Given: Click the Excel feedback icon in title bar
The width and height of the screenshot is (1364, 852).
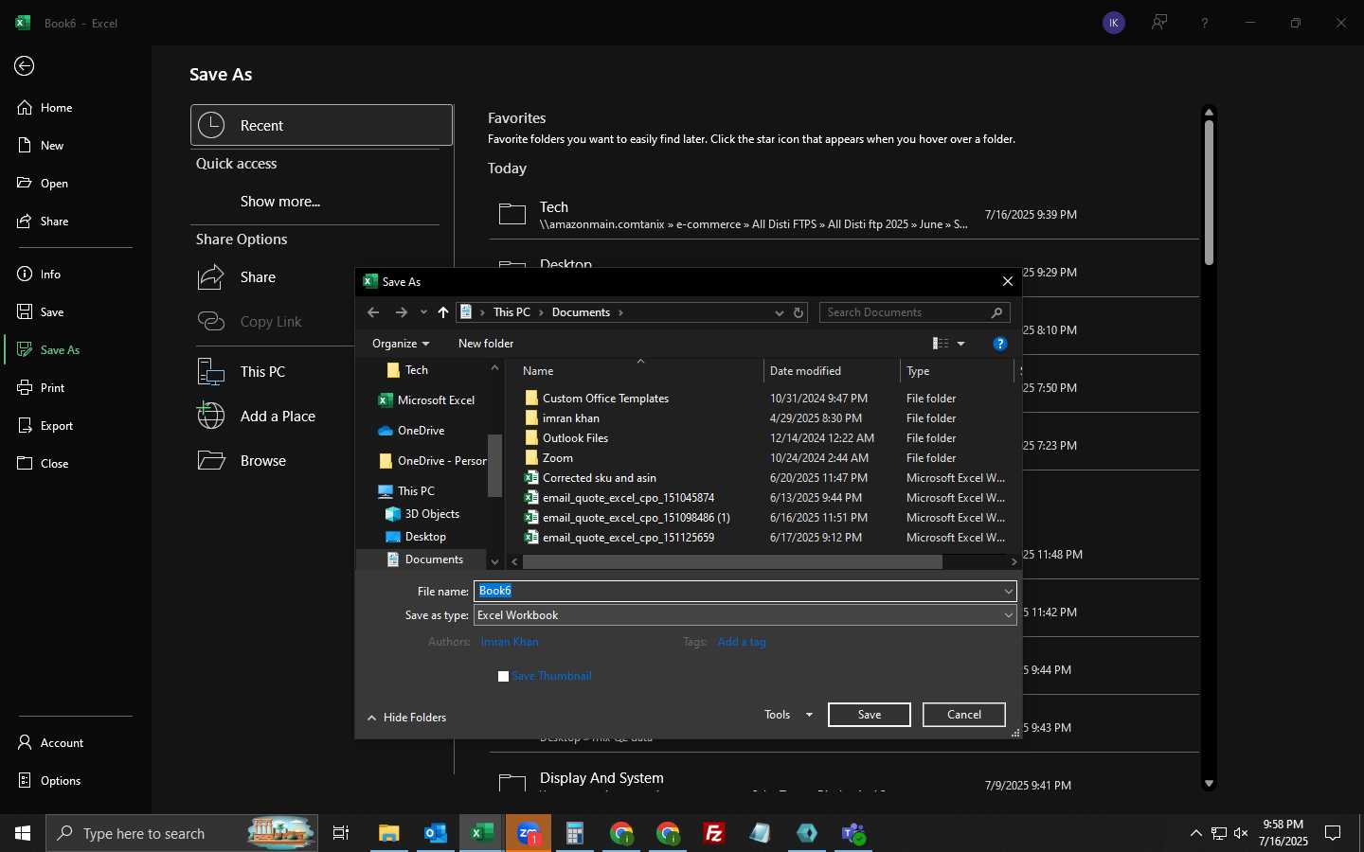Looking at the screenshot, I should pyautogui.click(x=1159, y=23).
